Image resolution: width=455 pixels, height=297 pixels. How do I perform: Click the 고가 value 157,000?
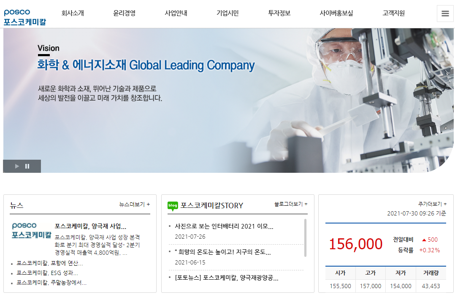(371, 286)
